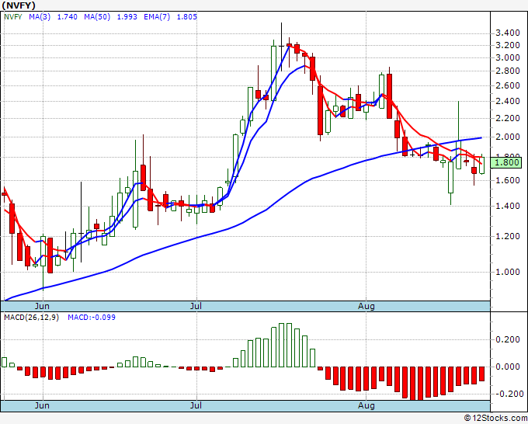
Task: Click the 0.000 MACD axis label
Action: point(508,367)
